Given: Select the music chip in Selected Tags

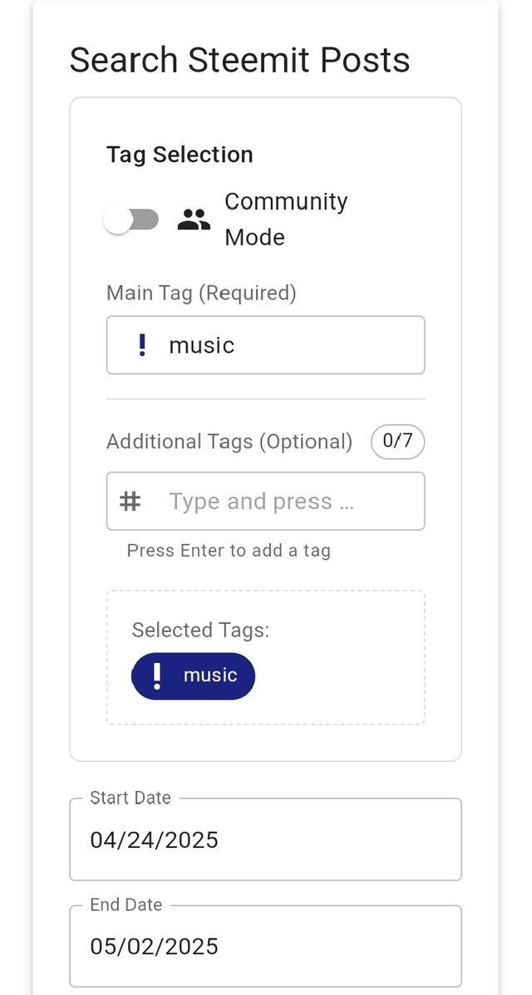Looking at the screenshot, I should pyautogui.click(x=194, y=676).
